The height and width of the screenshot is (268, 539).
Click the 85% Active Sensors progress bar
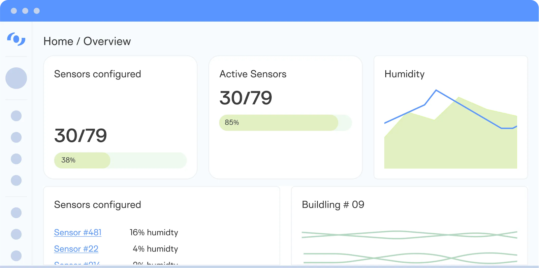[x=285, y=123]
